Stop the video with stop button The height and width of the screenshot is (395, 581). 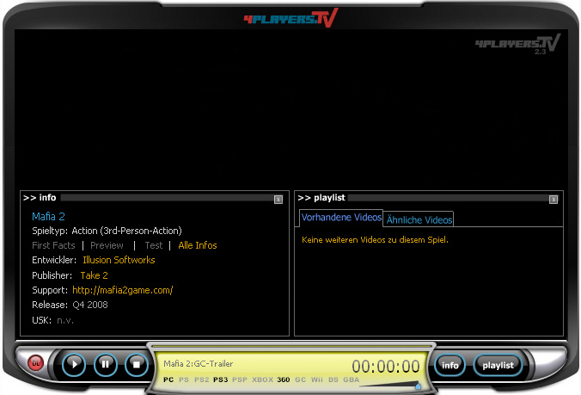tap(137, 365)
